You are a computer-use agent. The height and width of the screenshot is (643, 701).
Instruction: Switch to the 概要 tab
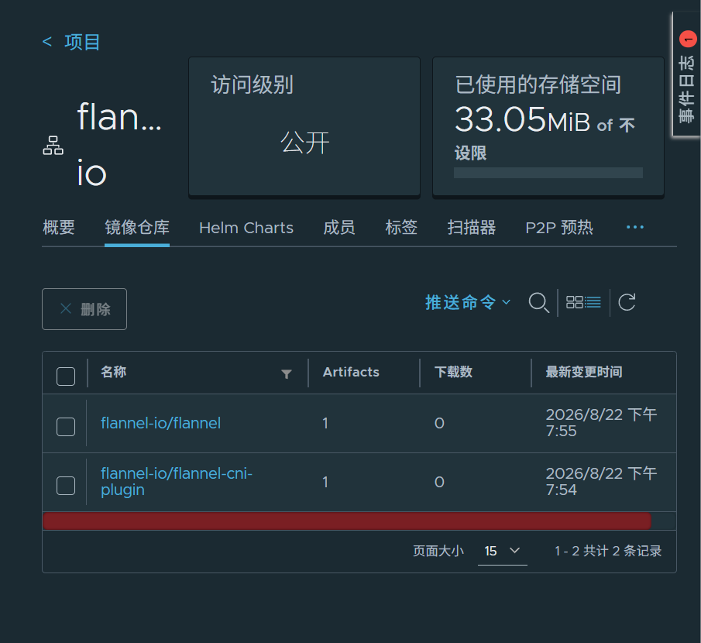59,228
